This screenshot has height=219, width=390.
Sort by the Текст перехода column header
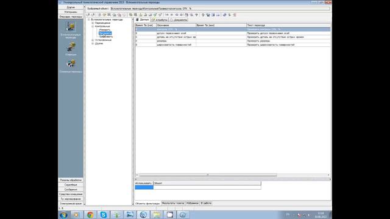click(x=288, y=26)
